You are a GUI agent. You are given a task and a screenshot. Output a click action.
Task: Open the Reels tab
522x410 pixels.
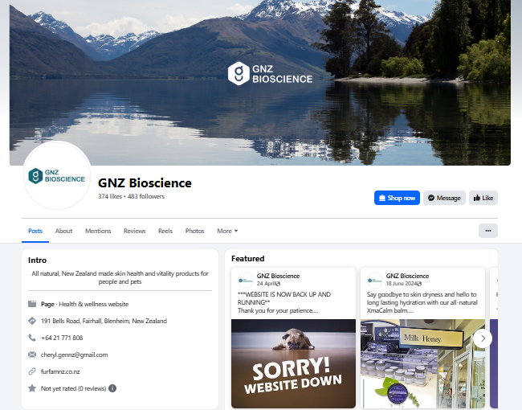click(x=165, y=231)
